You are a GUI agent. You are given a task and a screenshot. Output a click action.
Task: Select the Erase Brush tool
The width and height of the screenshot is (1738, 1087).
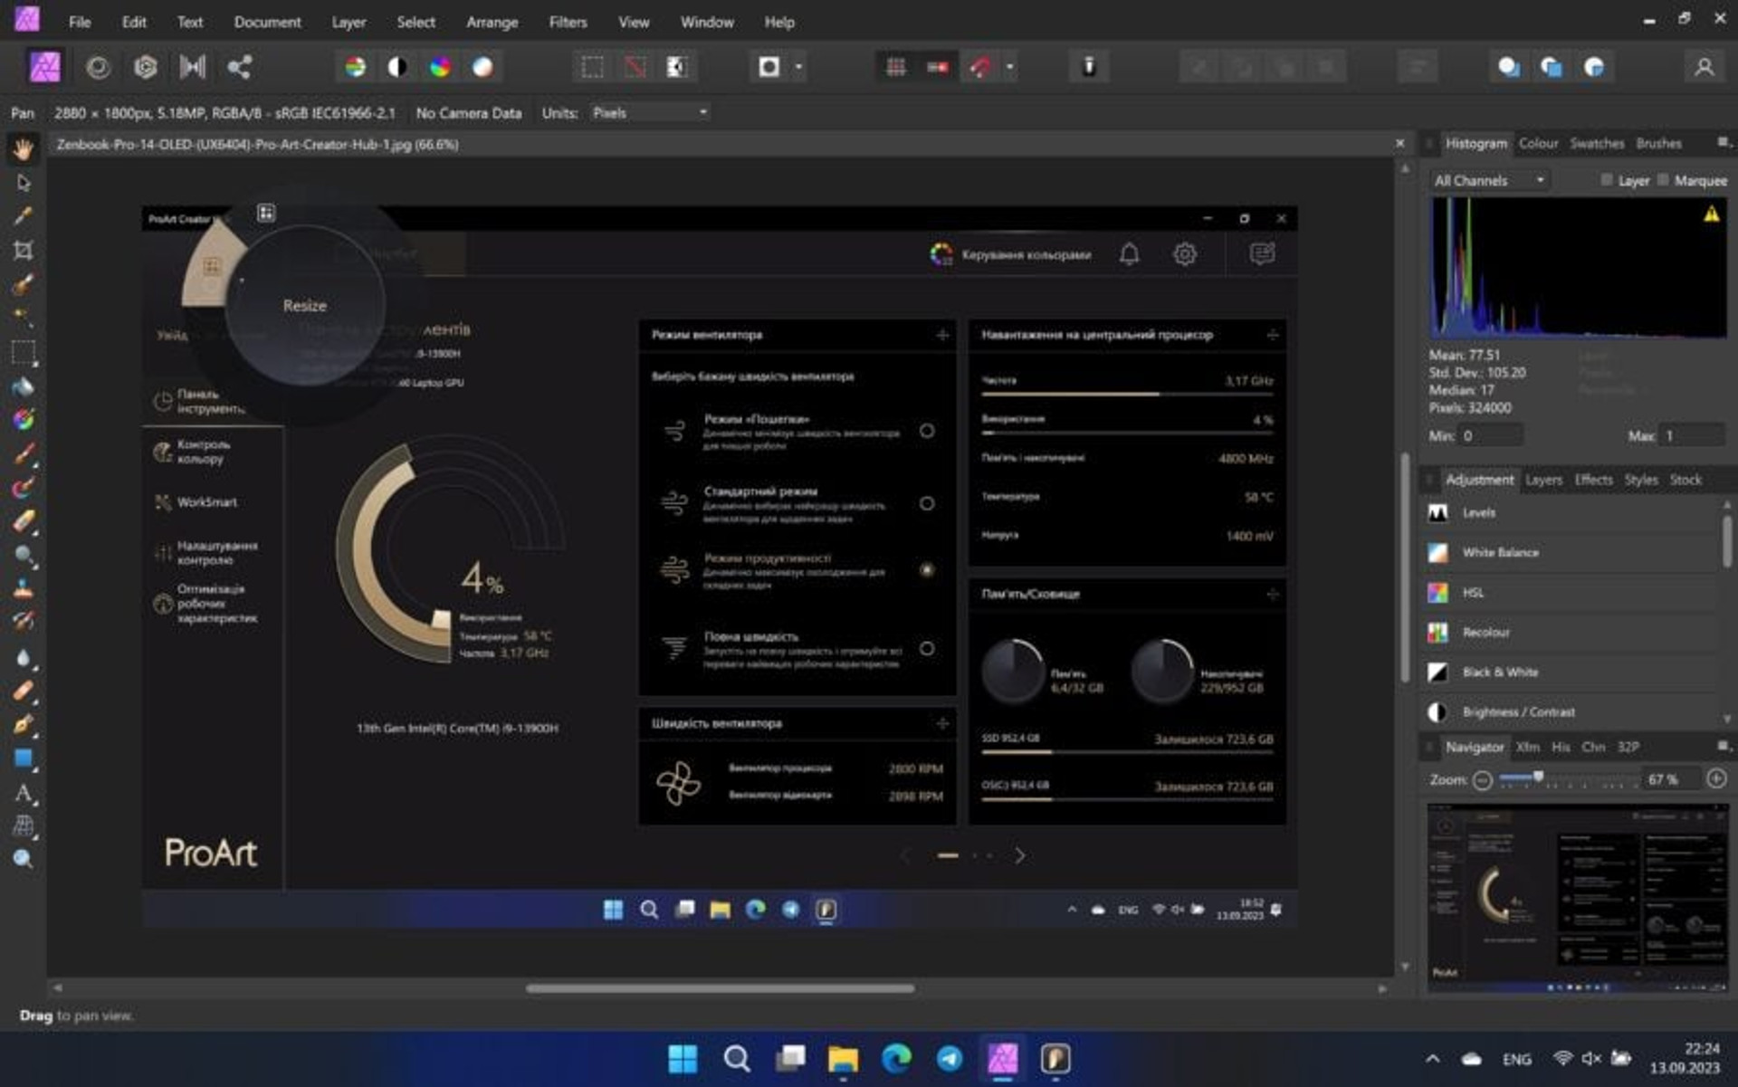click(x=24, y=521)
